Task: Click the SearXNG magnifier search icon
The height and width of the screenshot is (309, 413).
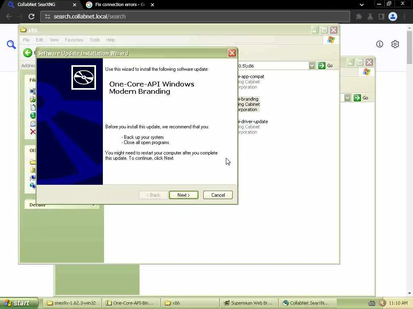Action: point(11,44)
